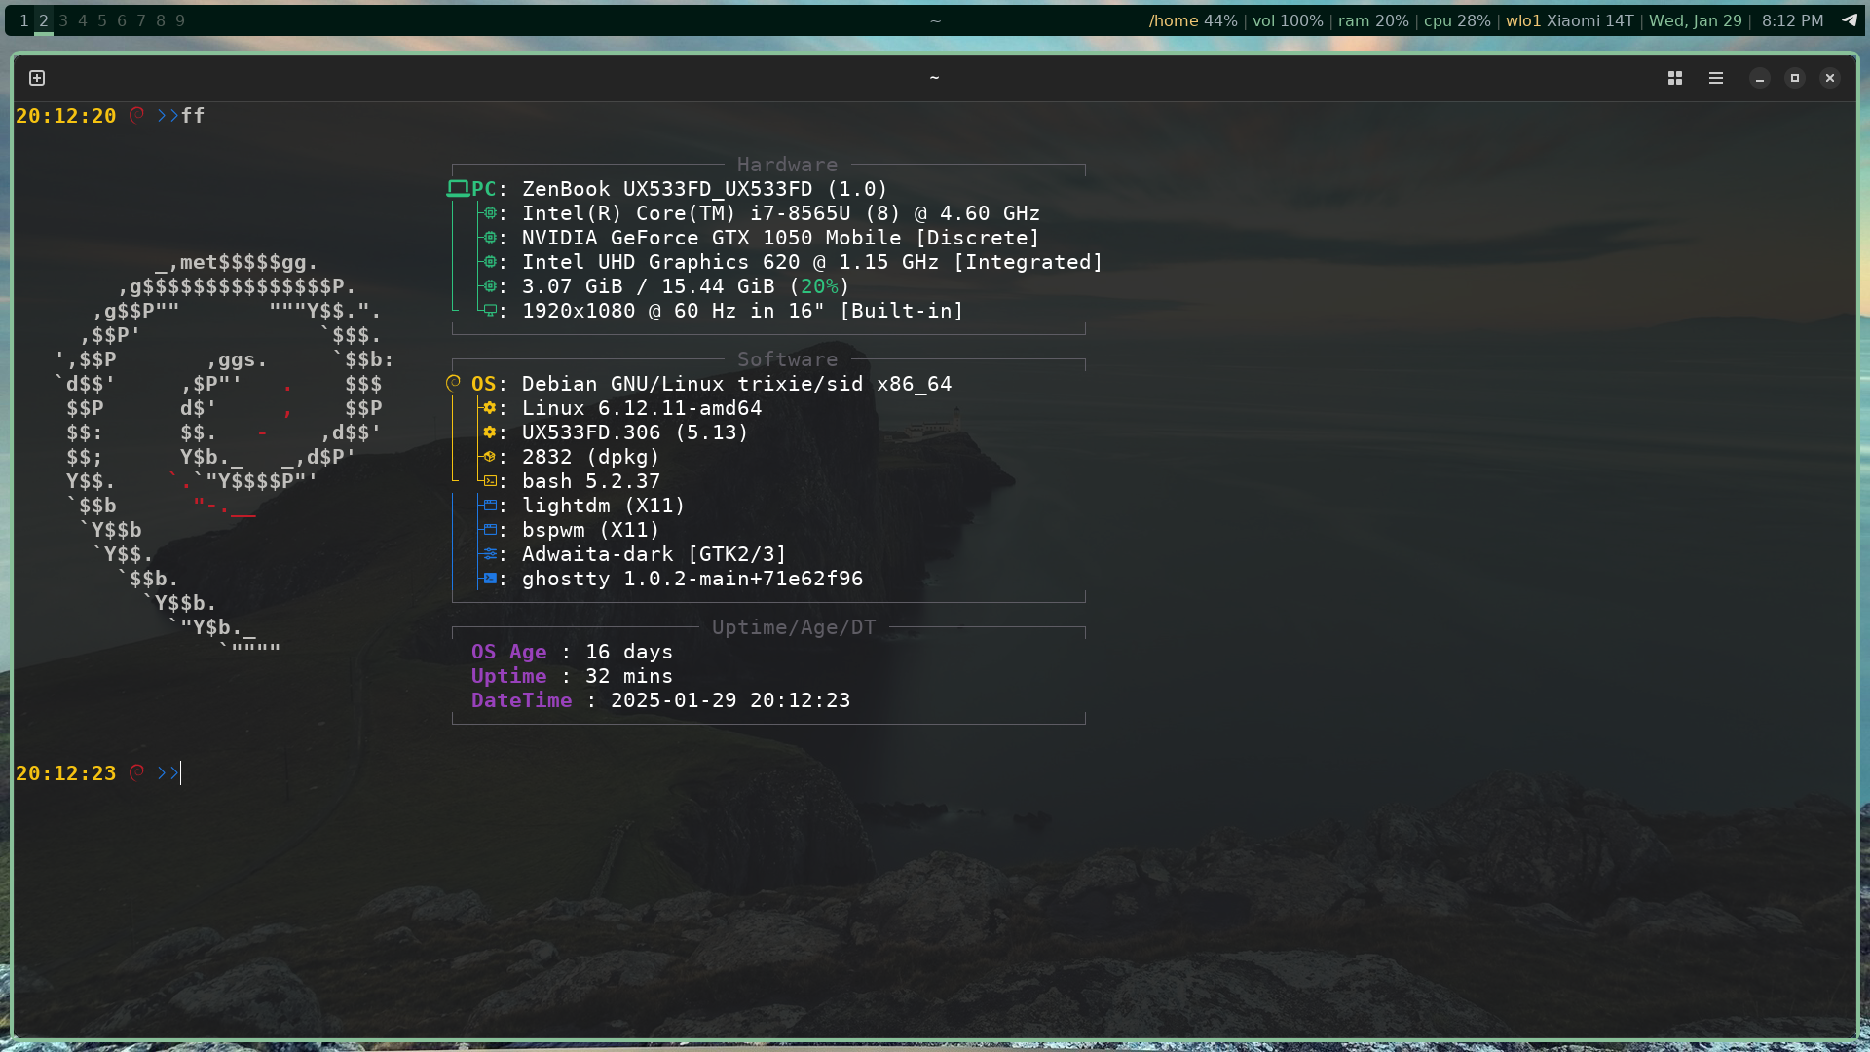
Task: Click the chip icon on the Intel UHD line
Action: pyautogui.click(x=490, y=262)
